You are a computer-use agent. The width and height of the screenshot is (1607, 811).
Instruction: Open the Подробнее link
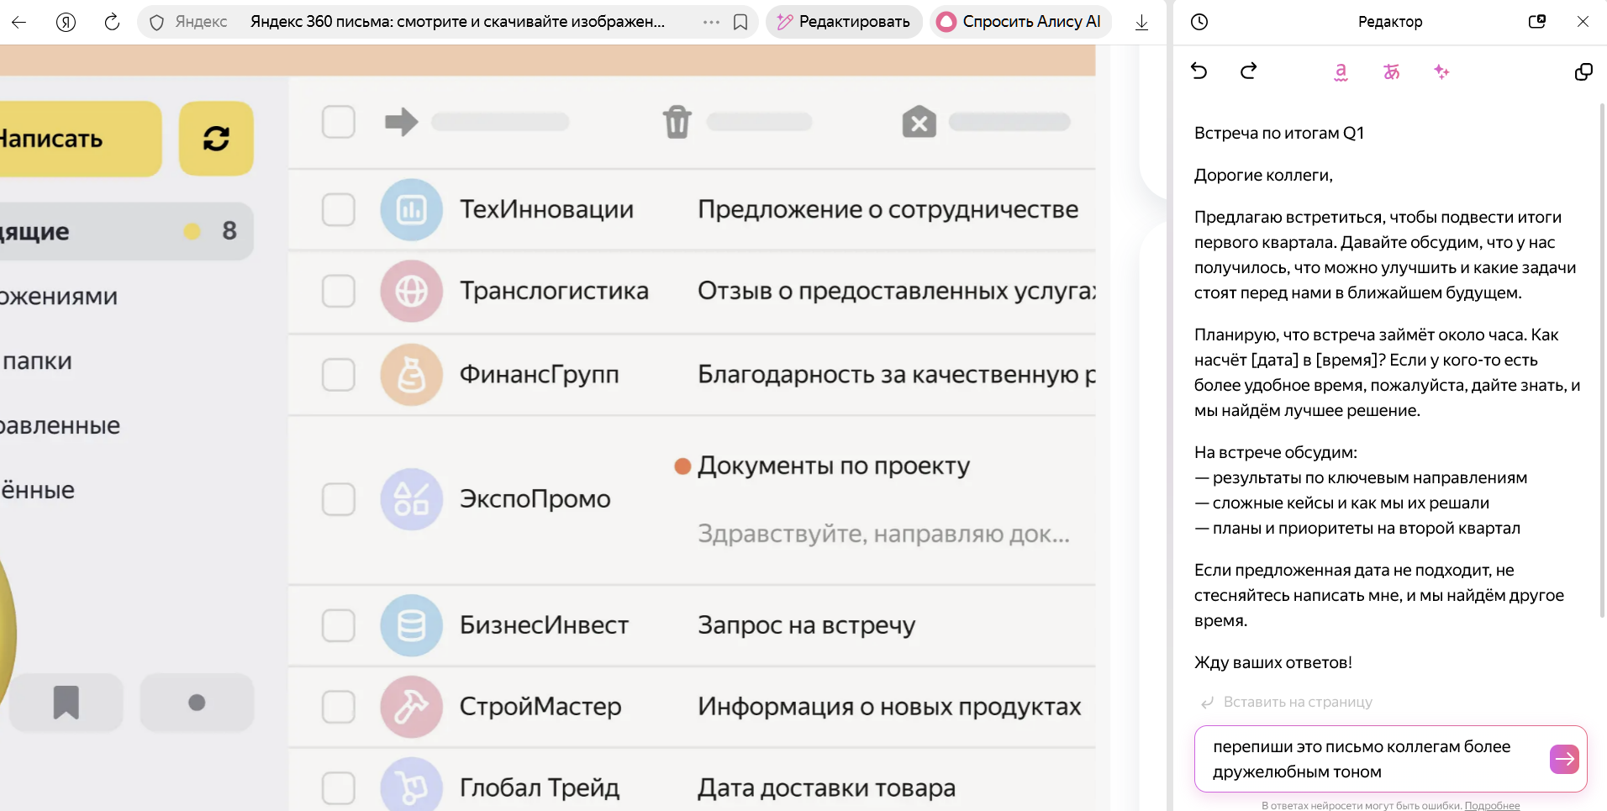click(1492, 805)
